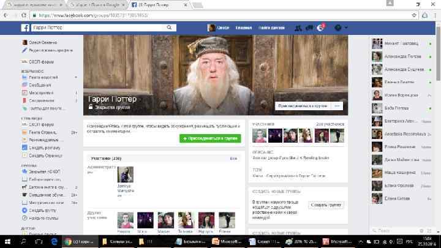This screenshot has height=248, width=441.
Task: Open Лента Страниц in sidebar
Action: coord(43,132)
